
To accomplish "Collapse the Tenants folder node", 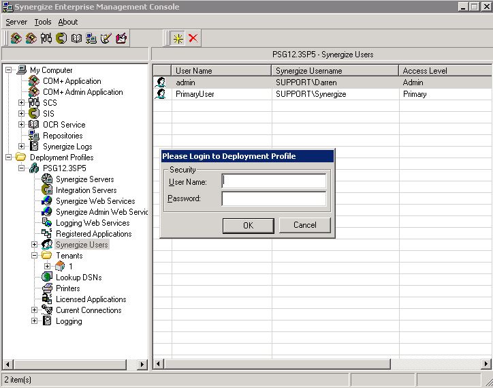I will coord(34,256).
